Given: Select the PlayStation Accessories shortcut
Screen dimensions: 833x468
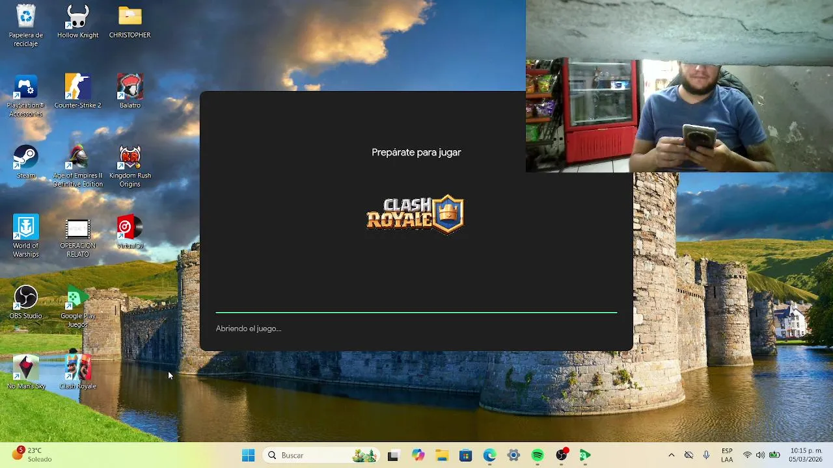Looking at the screenshot, I should (x=26, y=96).
